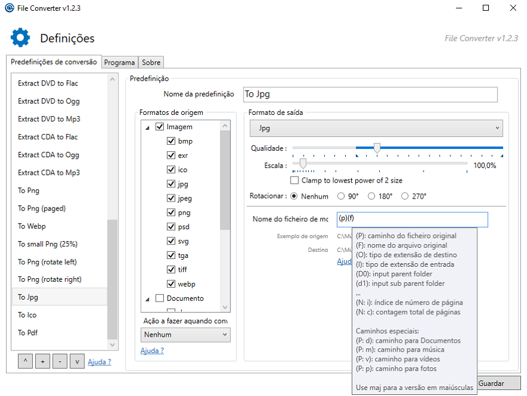Image resolution: width=527 pixels, height=396 pixels.
Task: Switch to the Programa tab
Action: point(119,62)
